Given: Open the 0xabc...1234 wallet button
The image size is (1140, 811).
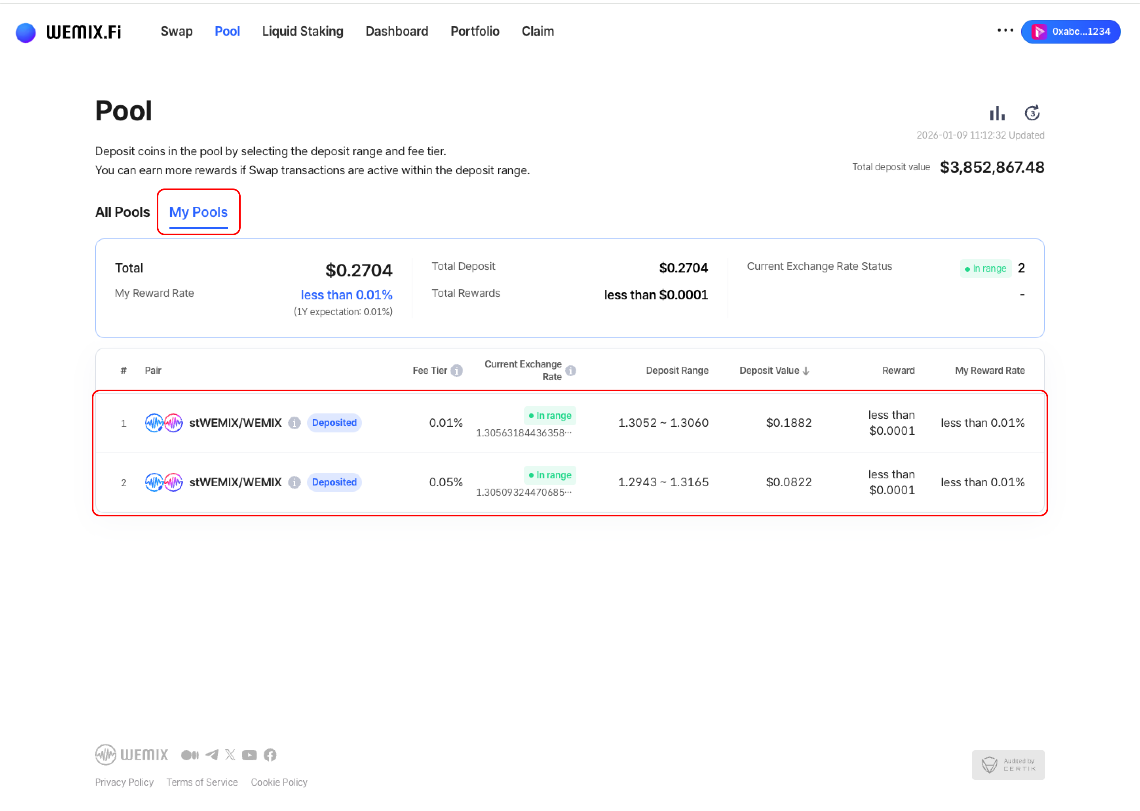Looking at the screenshot, I should click(1071, 31).
